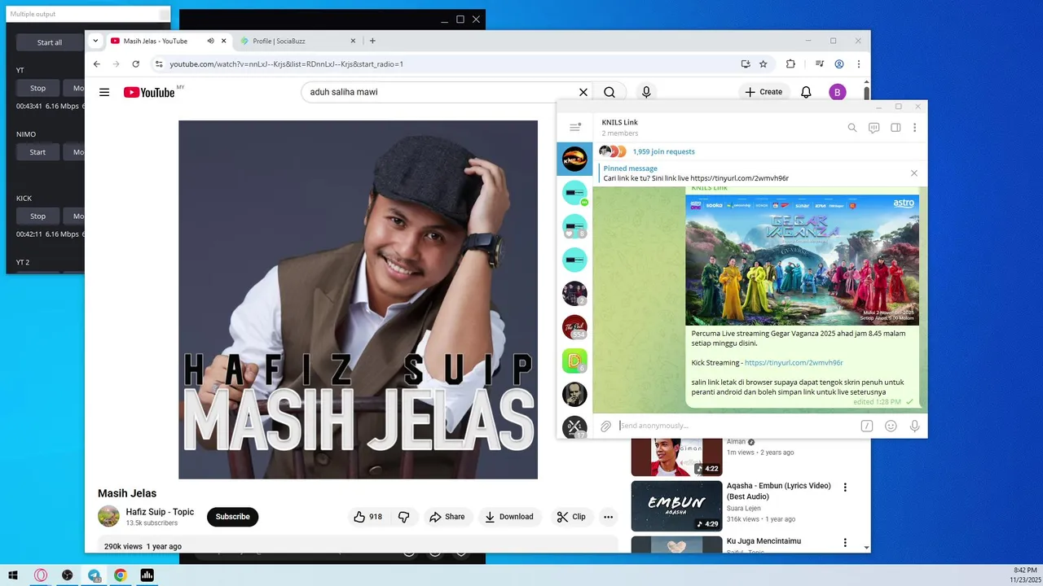Open Chrome media controls icon
1043x586 pixels.
point(820,63)
